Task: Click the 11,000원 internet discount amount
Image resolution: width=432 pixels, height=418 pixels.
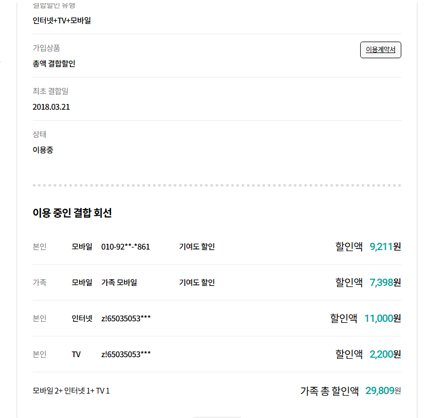Action: 383,318
